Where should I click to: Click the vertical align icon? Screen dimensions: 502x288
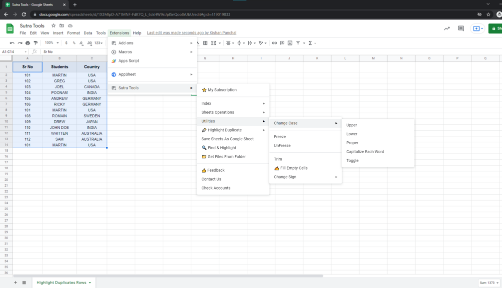[239, 43]
